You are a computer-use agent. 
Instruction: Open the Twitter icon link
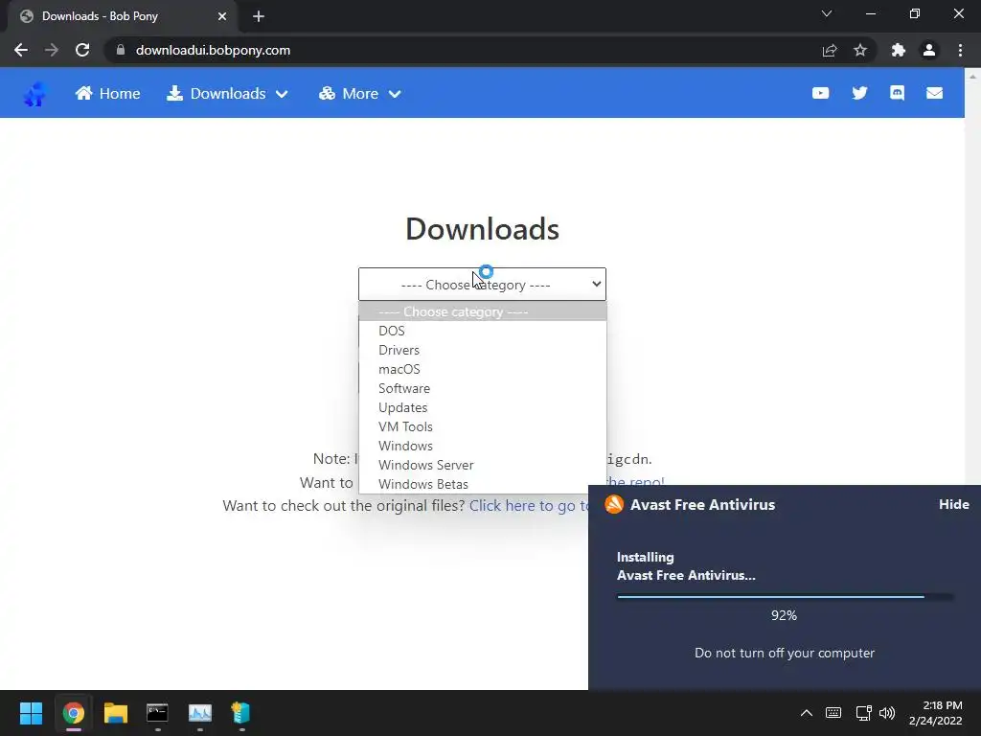pos(859,93)
